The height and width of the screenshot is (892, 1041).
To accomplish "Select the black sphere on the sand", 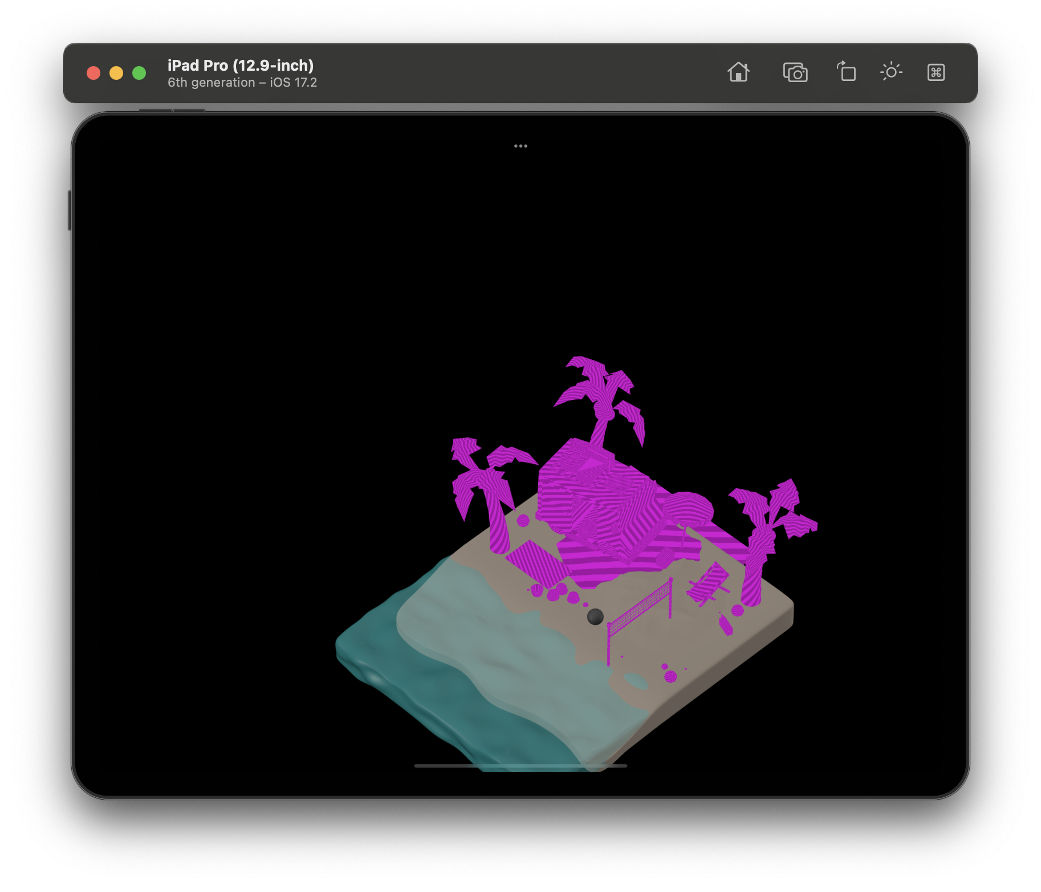I will coord(595,617).
